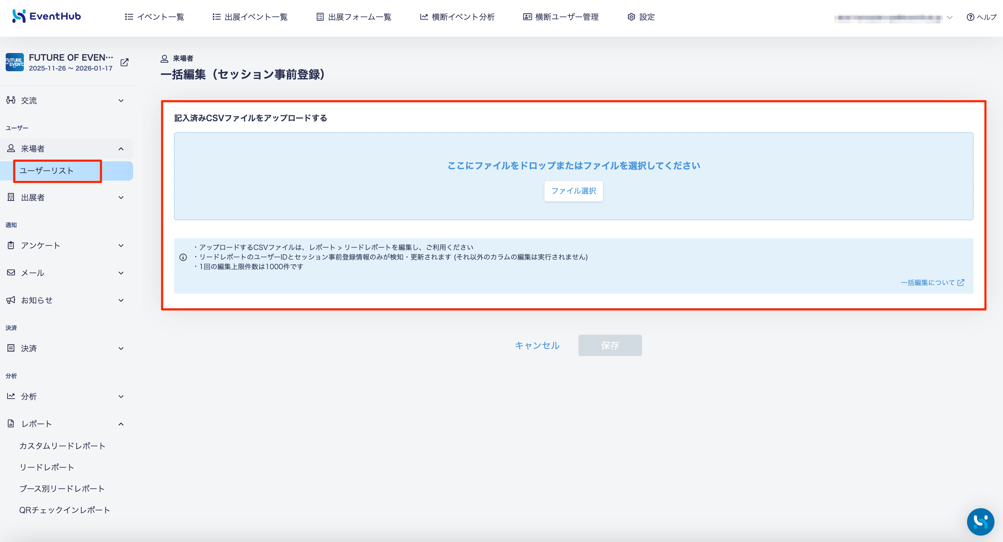Image resolution: width=1003 pixels, height=542 pixels.
Task: Click the ファイル選択 button
Action: (573, 191)
